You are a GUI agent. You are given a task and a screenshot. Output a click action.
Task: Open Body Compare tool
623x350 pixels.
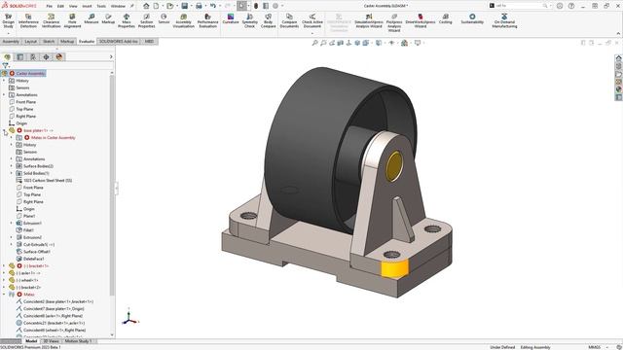point(269,20)
